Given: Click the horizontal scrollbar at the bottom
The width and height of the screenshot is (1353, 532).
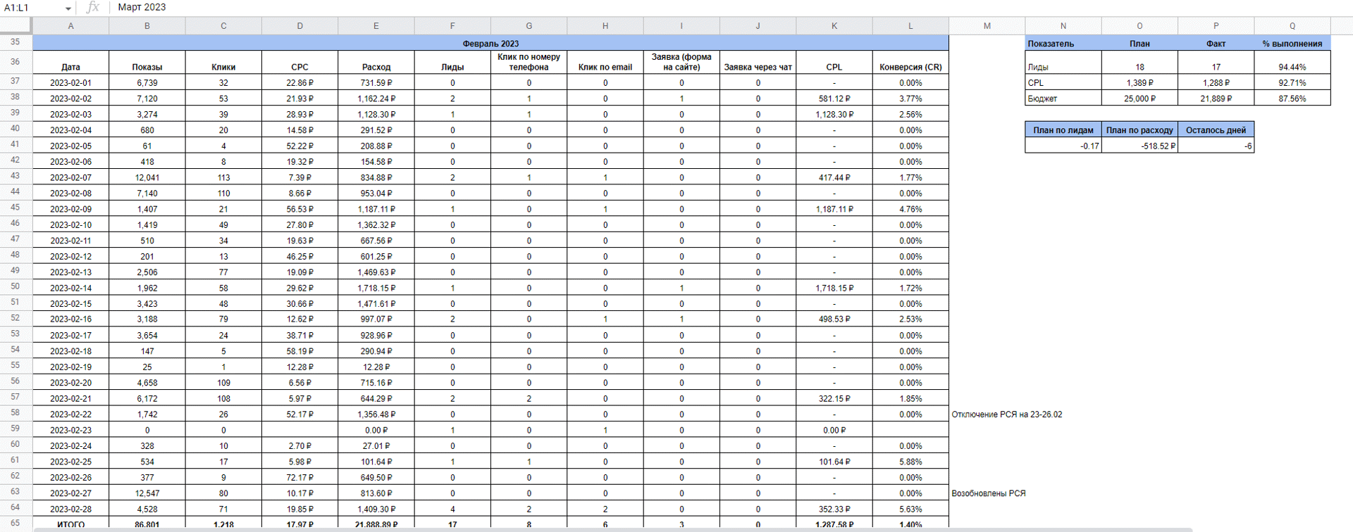Looking at the screenshot, I should point(613,529).
